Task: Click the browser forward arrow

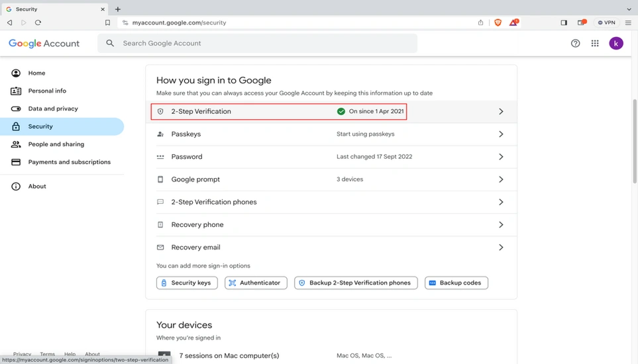Action: (24, 23)
